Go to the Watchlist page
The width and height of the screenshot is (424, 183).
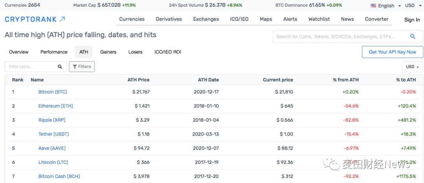(x=319, y=19)
